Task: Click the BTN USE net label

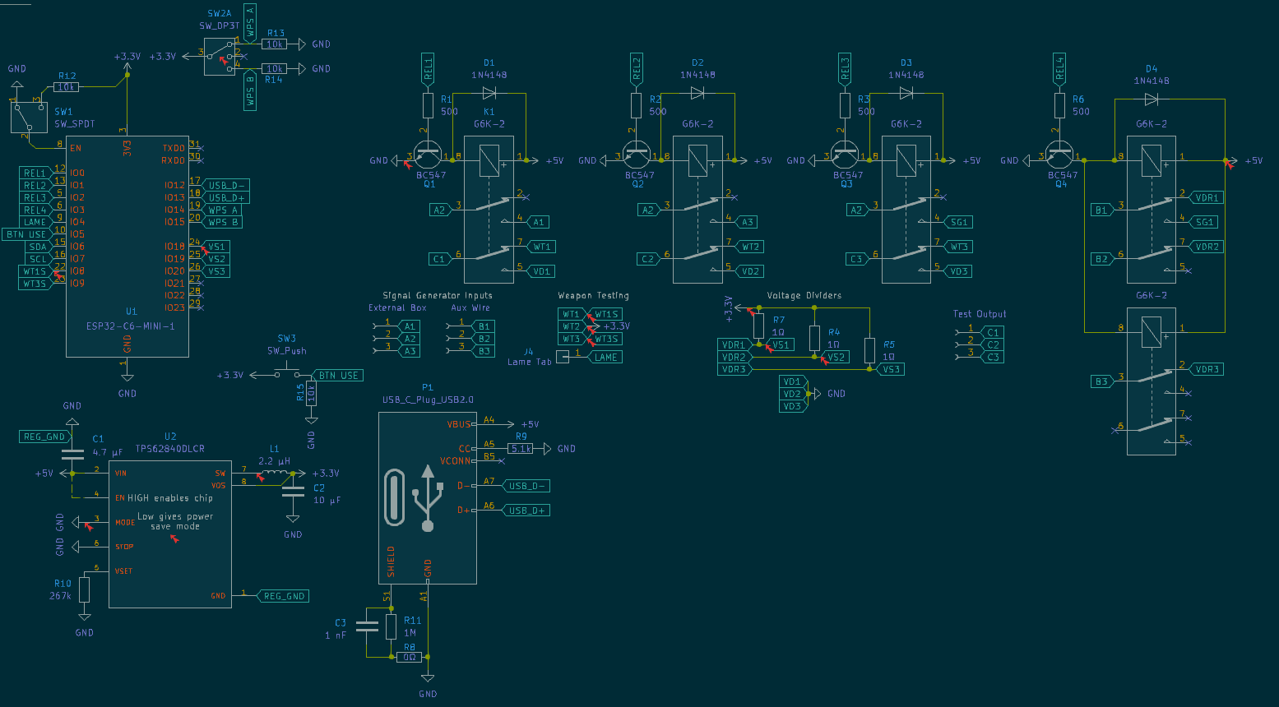Action: point(338,375)
